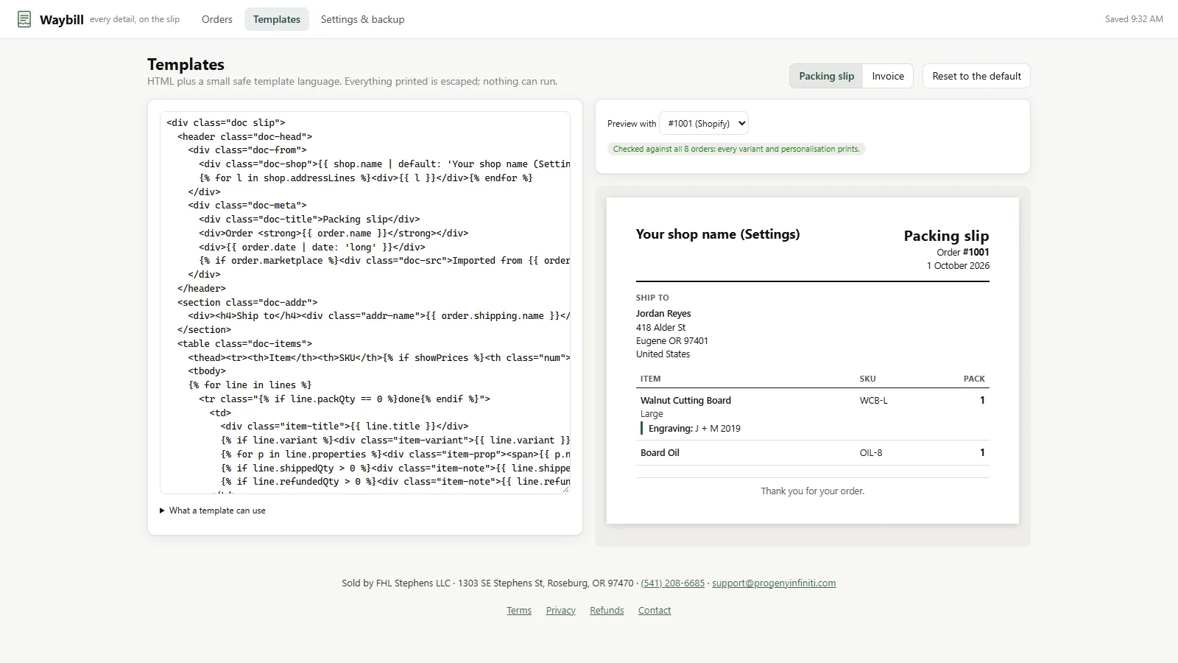Click 'Your shop name (Settings)' preview heading
The width and height of the screenshot is (1178, 663).
pos(718,234)
